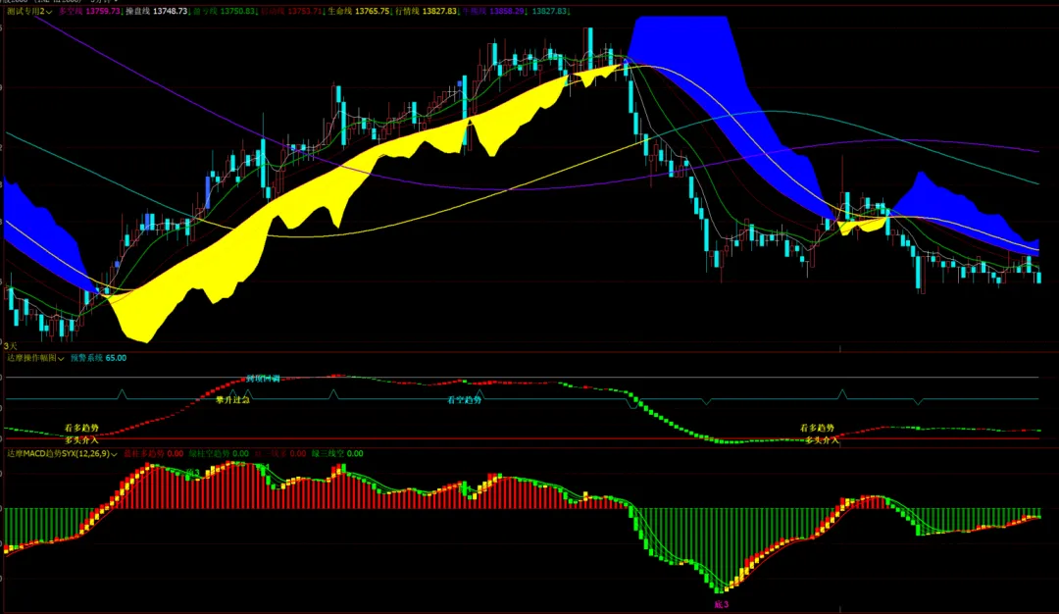The width and height of the screenshot is (1059, 614).
Task: Click the 看空趋势 signal label
Action: pyautogui.click(x=465, y=400)
